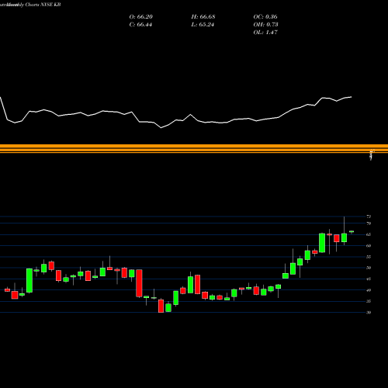Click the 50 price axis label
Image resolution: width=388 pixels, height=388 pixels.
(x=369, y=268)
